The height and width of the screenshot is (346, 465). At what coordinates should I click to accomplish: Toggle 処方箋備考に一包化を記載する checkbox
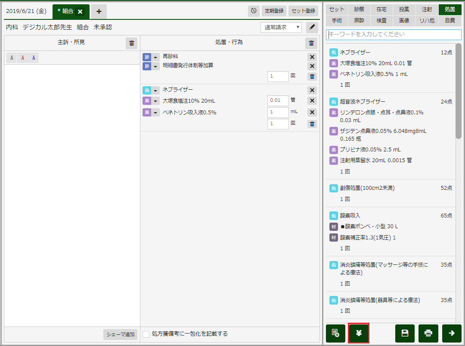click(x=146, y=334)
